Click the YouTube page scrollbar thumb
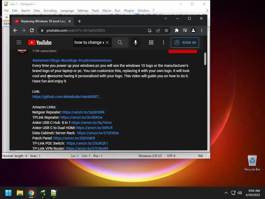The width and height of the screenshot is (265, 199). coord(205,59)
